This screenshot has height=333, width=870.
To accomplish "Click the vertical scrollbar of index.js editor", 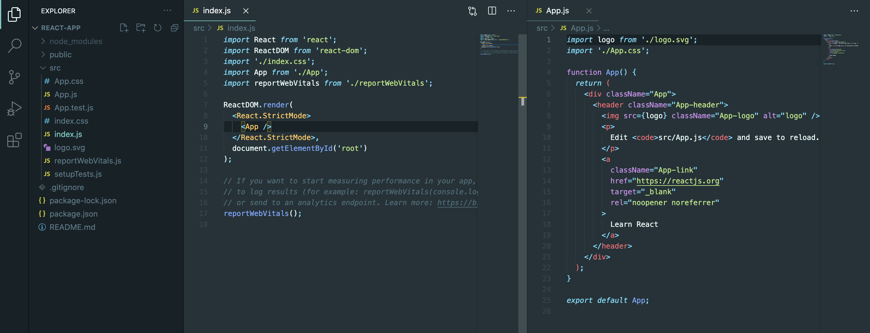I will tap(522, 169).
